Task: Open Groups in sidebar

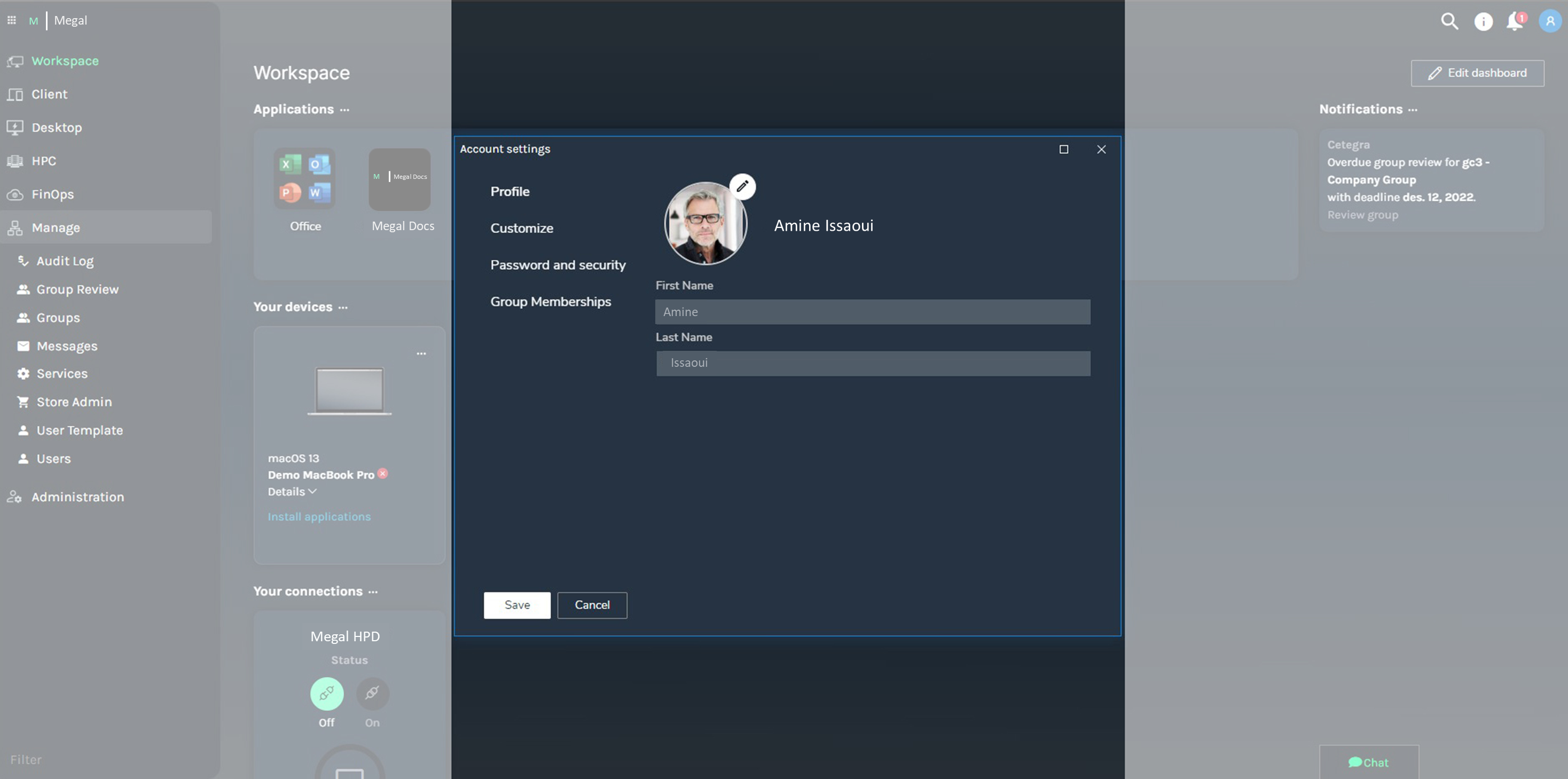Action: point(58,318)
